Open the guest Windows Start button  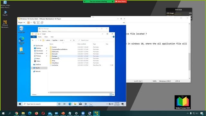(20, 104)
